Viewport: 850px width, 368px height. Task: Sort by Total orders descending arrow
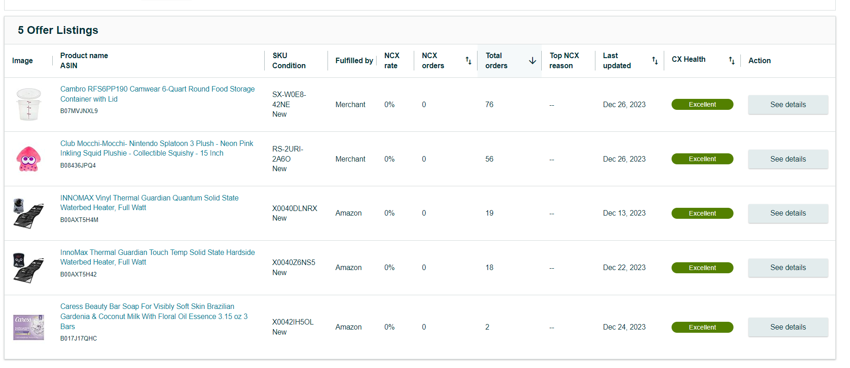pos(533,60)
